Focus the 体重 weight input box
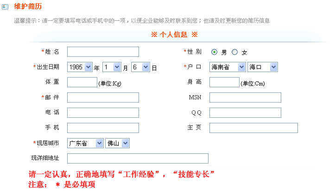Viewport: 335px width, 194px height. 82,83
